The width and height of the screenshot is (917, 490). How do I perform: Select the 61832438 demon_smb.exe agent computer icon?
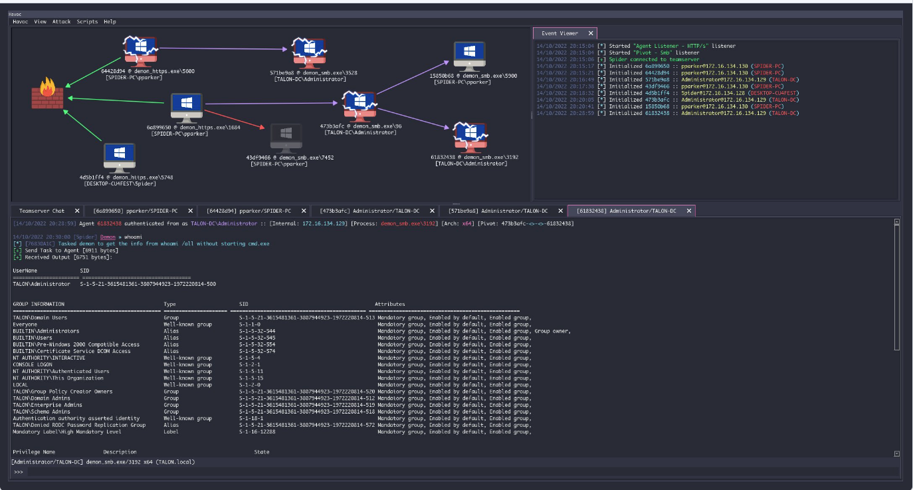(x=470, y=137)
